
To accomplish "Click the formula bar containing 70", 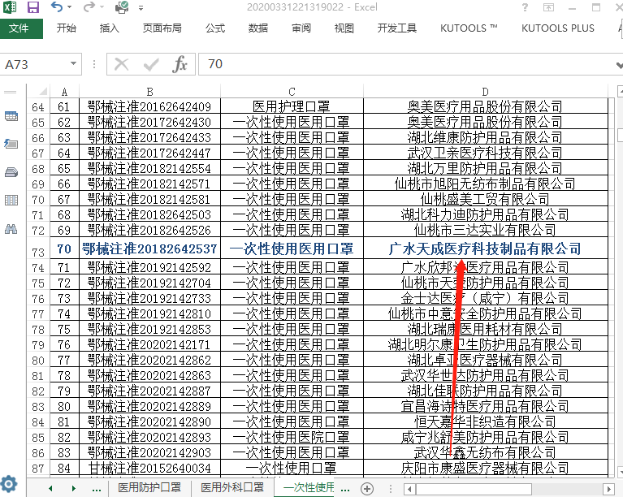I will (x=407, y=64).
